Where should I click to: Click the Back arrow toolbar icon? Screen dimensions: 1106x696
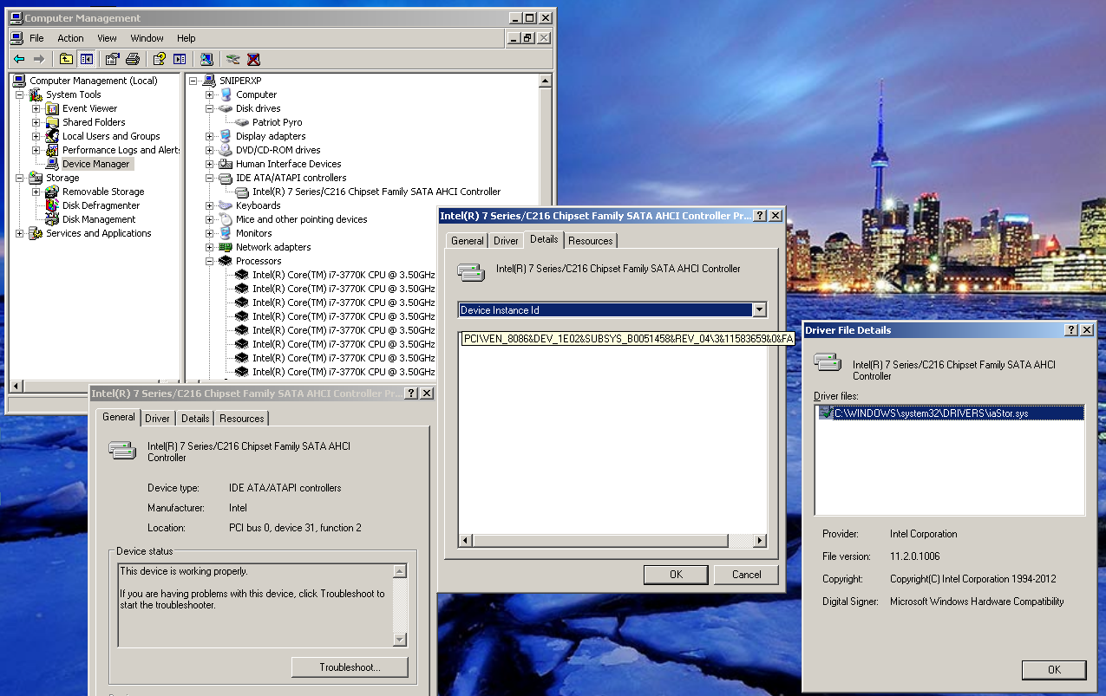point(18,59)
